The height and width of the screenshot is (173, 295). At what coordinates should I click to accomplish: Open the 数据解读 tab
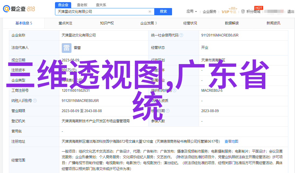[x=232, y=23]
